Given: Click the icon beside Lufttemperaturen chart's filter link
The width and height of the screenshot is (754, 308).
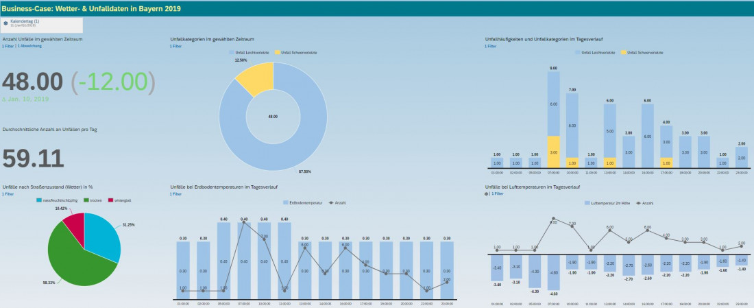Looking at the screenshot, I should tap(486, 194).
